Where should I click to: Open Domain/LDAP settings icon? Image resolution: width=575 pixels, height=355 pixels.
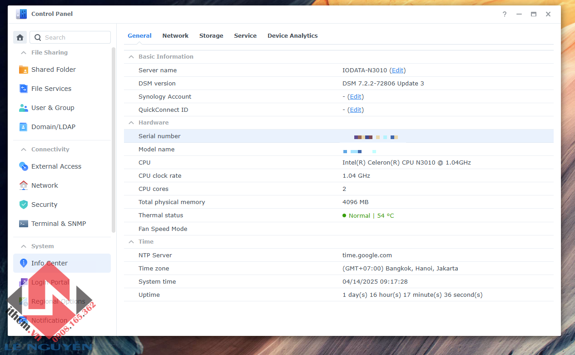tap(24, 127)
